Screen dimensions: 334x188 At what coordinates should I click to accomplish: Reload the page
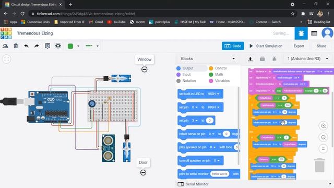(22, 14)
